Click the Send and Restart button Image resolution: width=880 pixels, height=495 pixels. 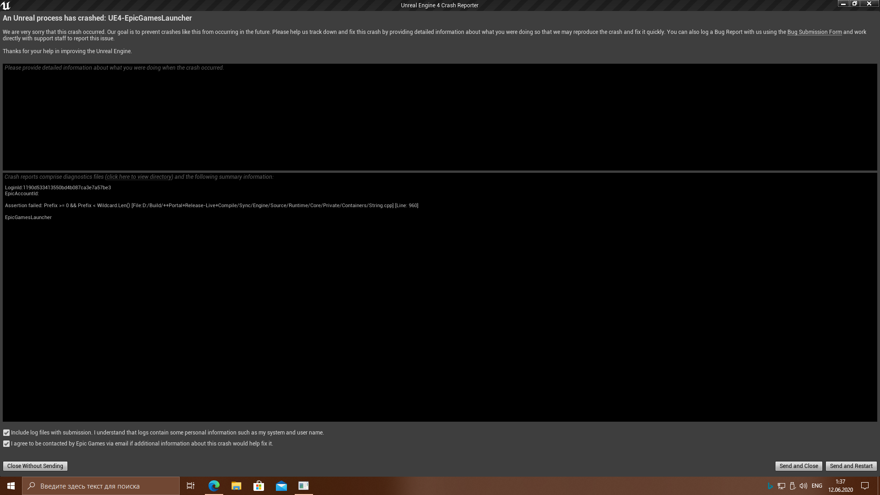851,466
